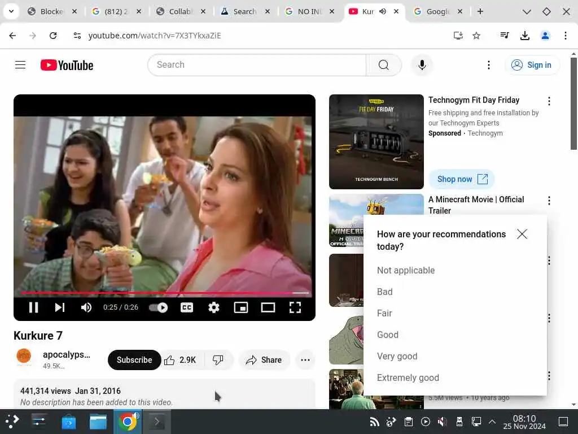Viewport: 578px width, 434px height.
Task: Open Chrome profile avatar
Action: (545, 36)
